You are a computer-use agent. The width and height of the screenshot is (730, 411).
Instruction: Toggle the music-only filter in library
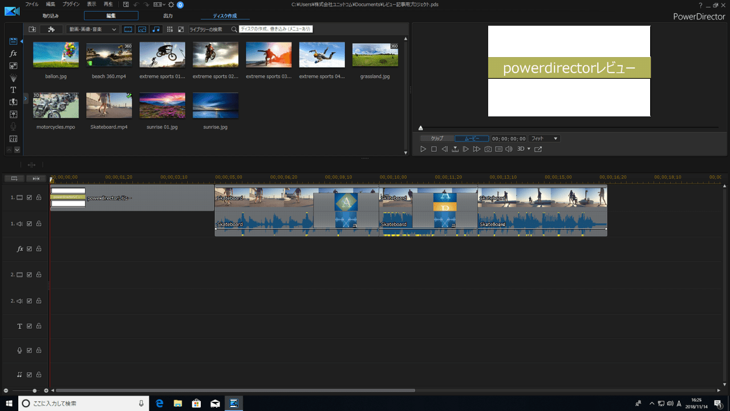[x=156, y=29]
